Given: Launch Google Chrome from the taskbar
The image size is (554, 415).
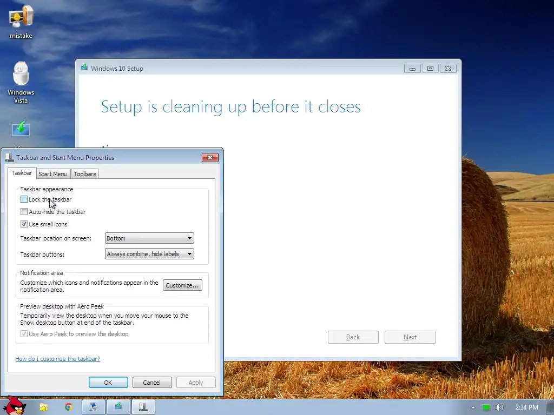Looking at the screenshot, I should [68, 407].
